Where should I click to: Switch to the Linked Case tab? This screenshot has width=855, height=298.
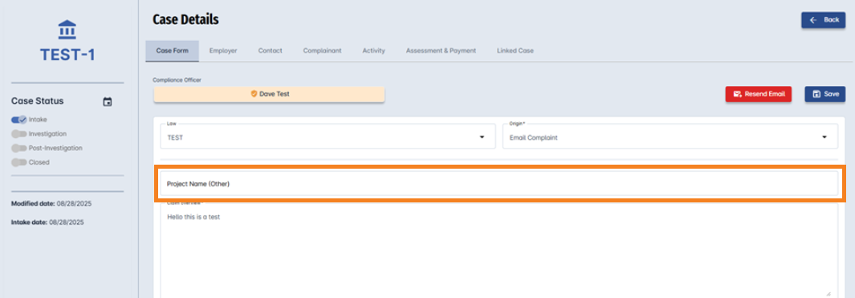click(x=515, y=51)
